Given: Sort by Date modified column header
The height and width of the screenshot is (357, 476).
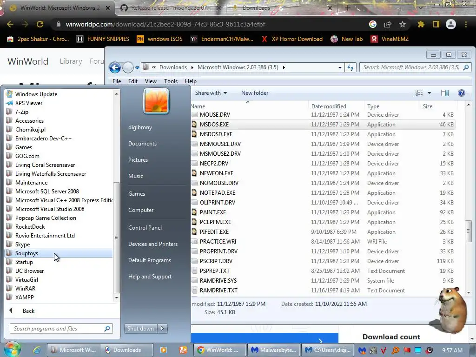Looking at the screenshot, I should click(x=329, y=106).
